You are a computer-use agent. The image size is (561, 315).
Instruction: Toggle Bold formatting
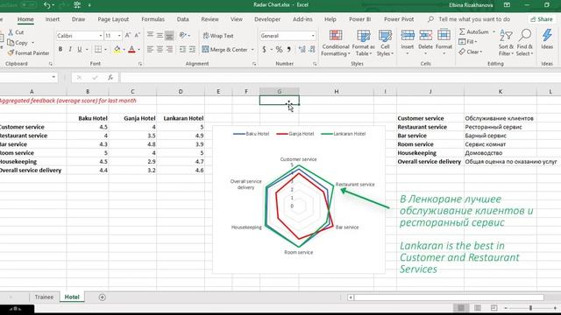(60, 49)
